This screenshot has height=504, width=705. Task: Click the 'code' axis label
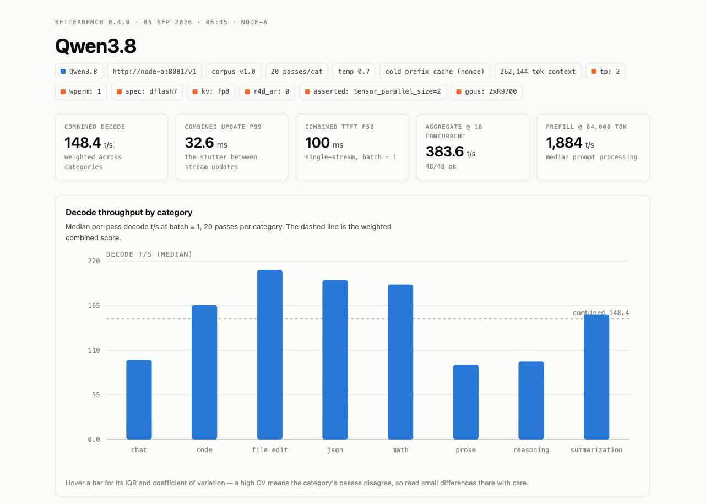pos(204,450)
